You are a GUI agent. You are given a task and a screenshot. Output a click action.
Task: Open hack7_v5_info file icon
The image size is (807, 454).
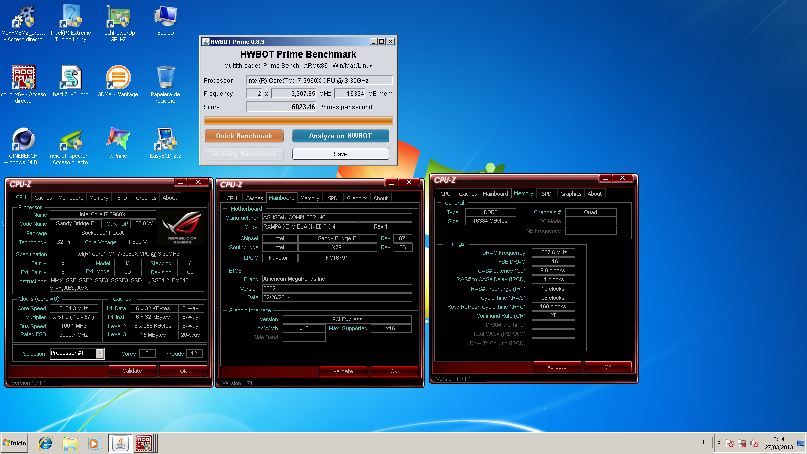tap(71, 82)
